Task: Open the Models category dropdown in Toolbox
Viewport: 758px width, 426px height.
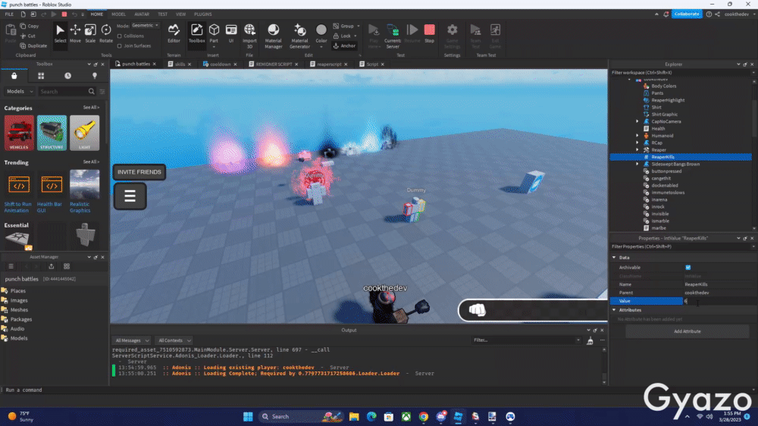Action: (20, 92)
